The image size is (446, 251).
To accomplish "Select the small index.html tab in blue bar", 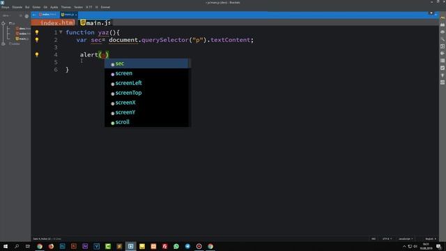I will pos(47,15).
